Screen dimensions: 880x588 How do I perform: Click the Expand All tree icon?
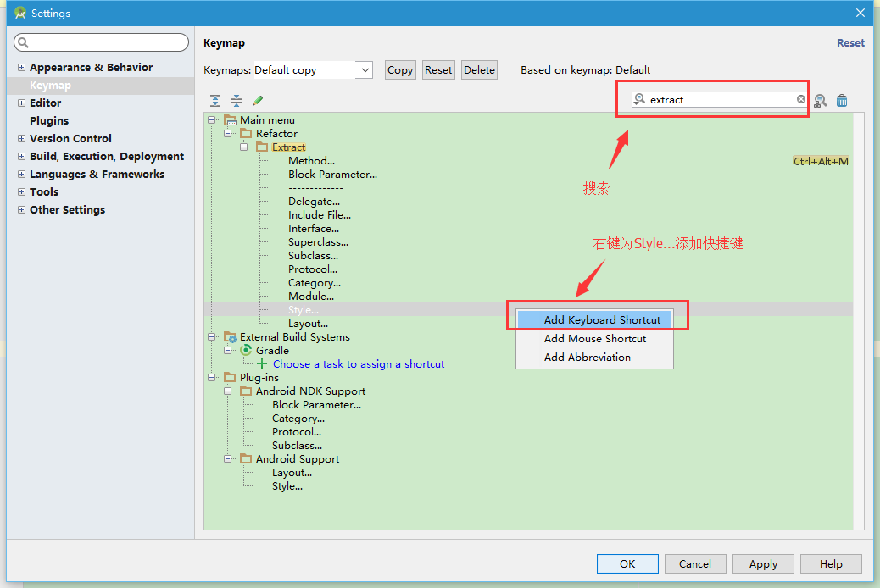click(x=215, y=101)
